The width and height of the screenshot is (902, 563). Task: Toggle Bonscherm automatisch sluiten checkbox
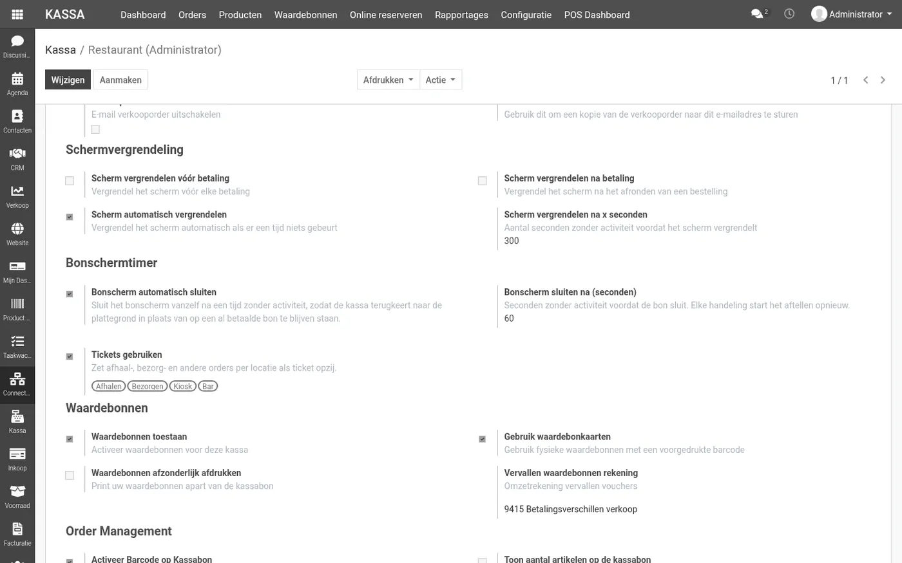70,294
